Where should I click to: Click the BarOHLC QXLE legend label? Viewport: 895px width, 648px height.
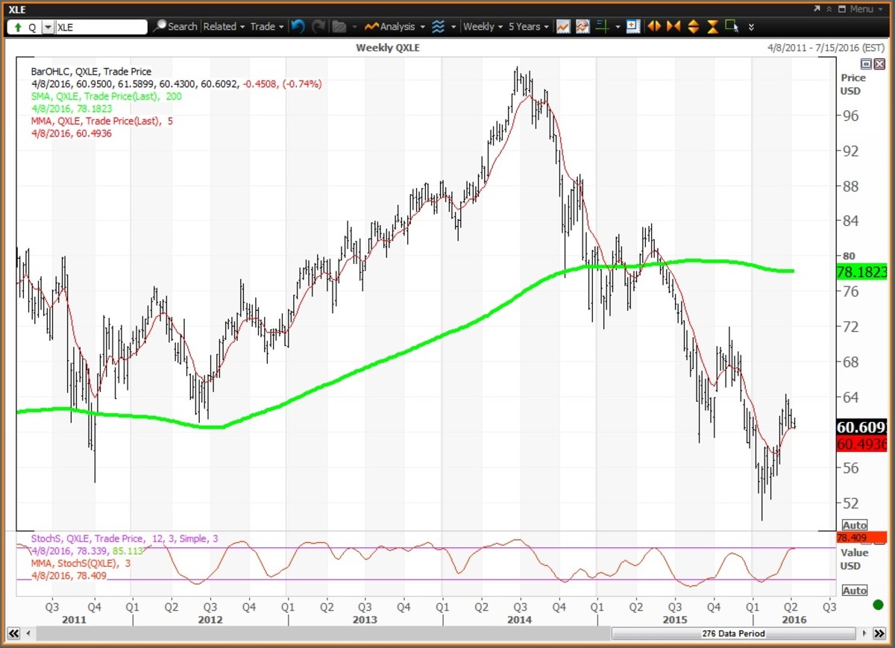[x=91, y=72]
